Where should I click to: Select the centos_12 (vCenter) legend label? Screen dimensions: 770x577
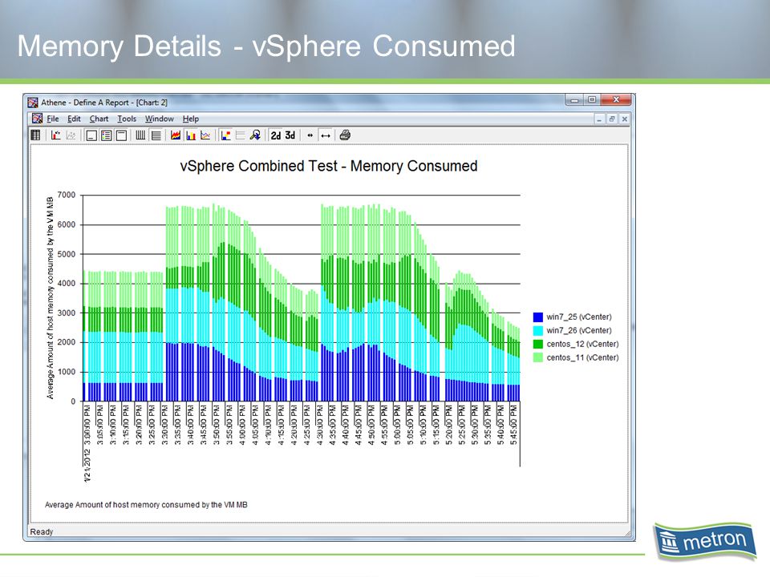click(x=582, y=344)
